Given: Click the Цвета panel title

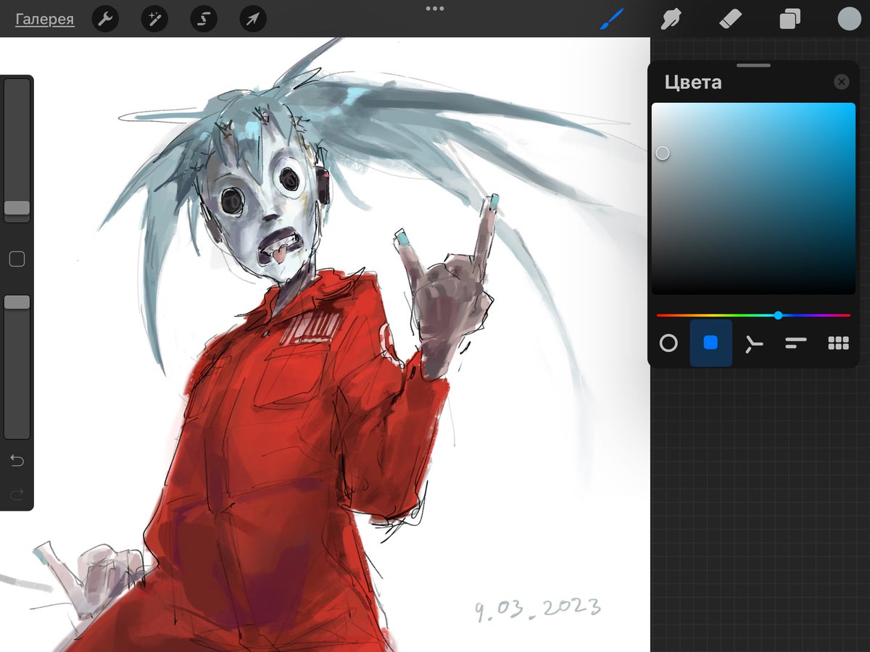Looking at the screenshot, I should pyautogui.click(x=693, y=82).
